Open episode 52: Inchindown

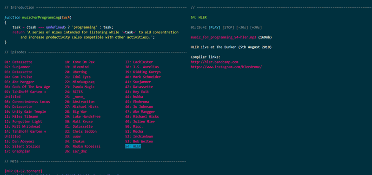coord(139,136)
